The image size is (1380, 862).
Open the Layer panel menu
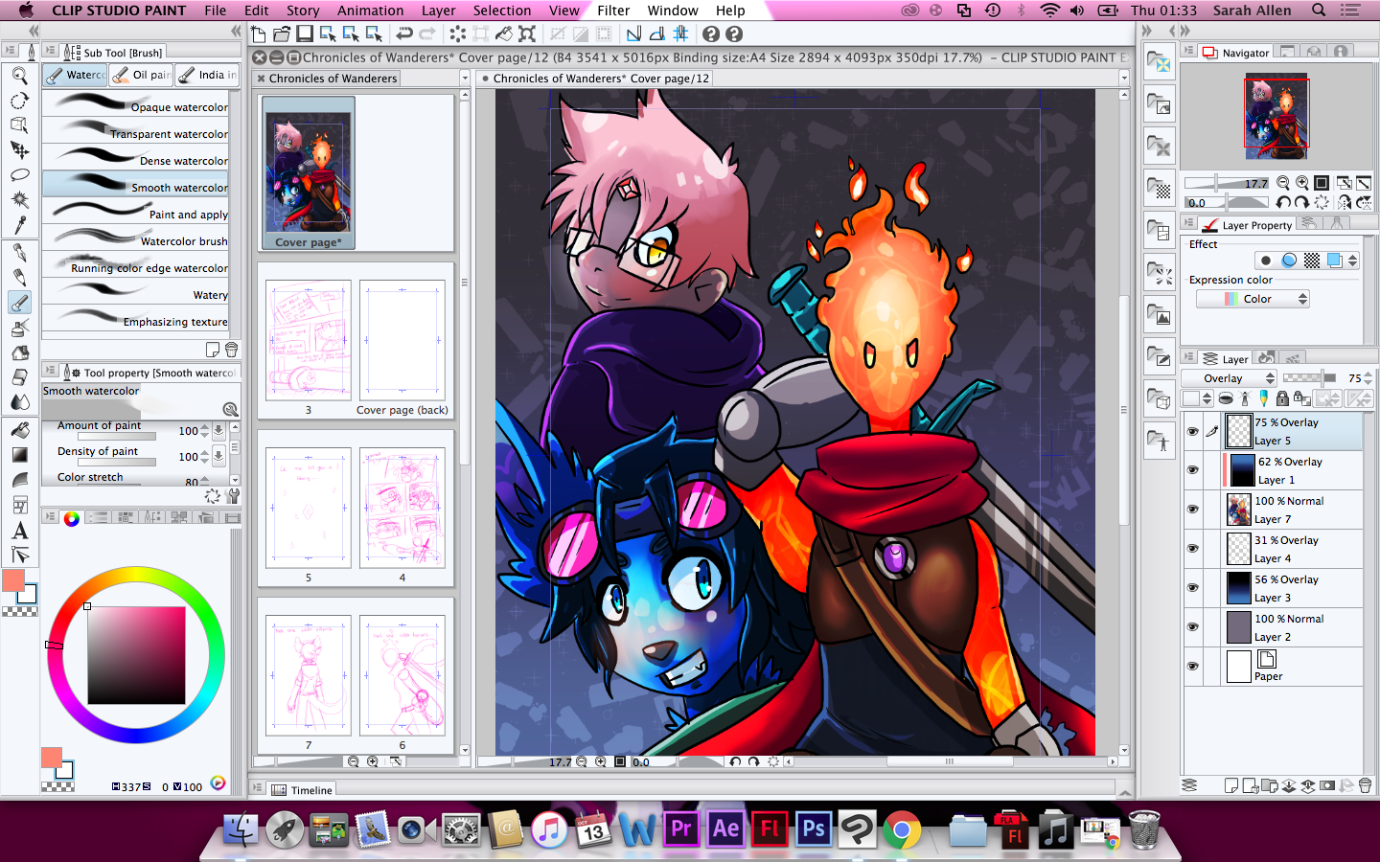(x=1189, y=358)
